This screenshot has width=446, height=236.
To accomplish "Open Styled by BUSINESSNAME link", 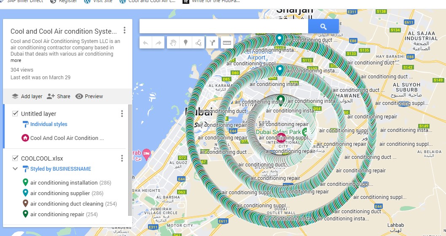I will [x=61, y=169].
